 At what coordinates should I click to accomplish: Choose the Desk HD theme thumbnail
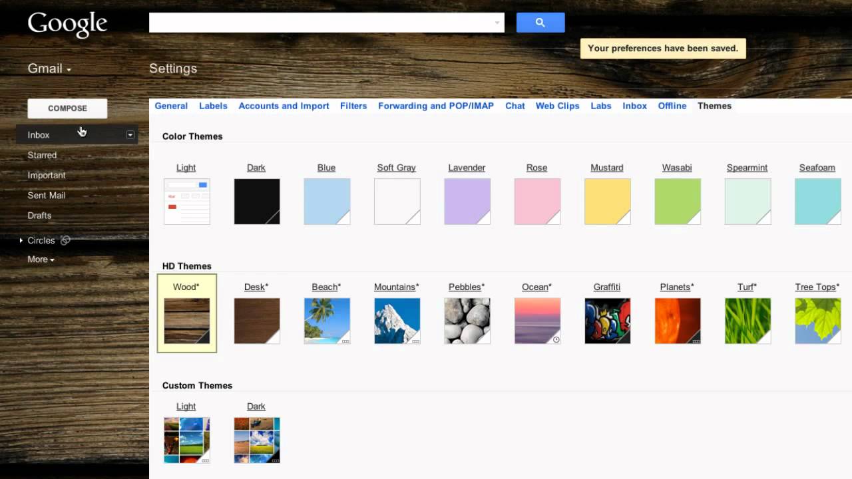pyautogui.click(x=257, y=321)
